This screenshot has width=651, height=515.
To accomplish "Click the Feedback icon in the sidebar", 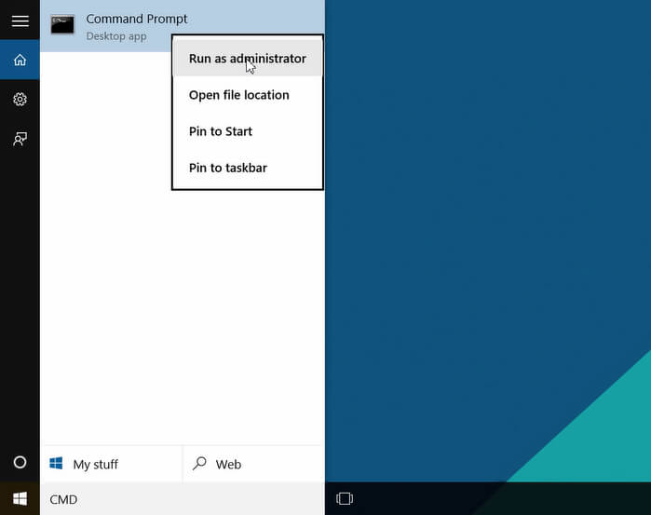I will point(20,139).
